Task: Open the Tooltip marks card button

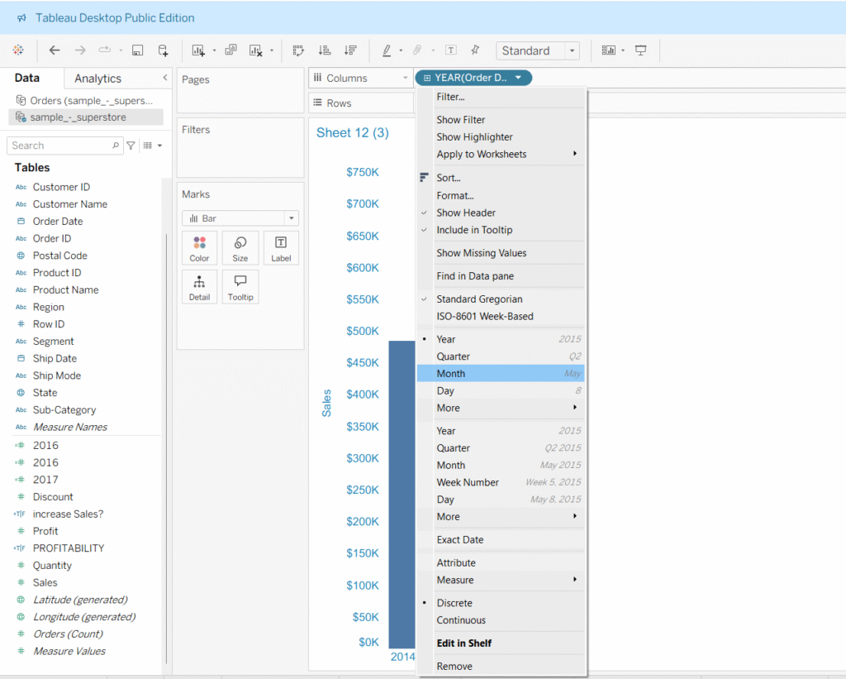Action: tap(240, 286)
